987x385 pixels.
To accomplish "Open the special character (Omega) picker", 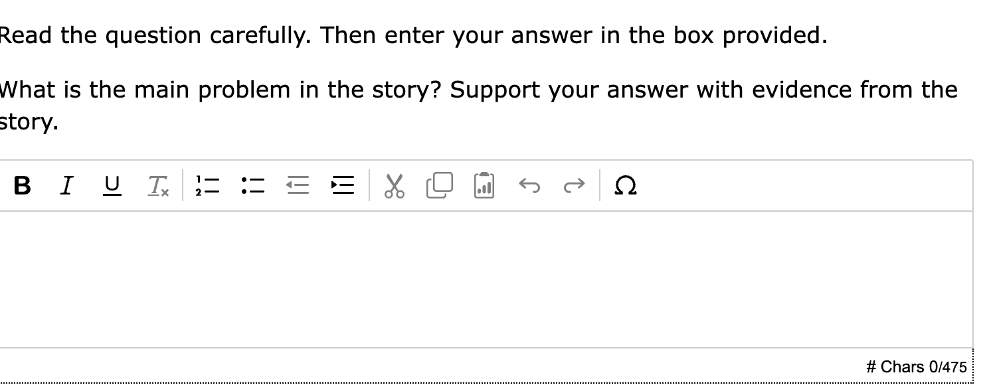I will (626, 187).
